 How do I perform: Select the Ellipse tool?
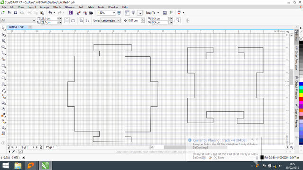point(3,72)
